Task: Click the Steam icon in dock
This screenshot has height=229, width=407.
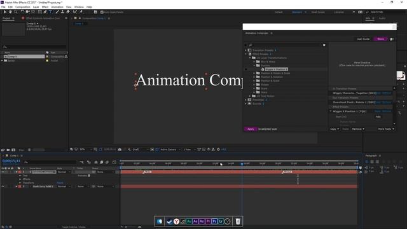Action: [x=170, y=221]
